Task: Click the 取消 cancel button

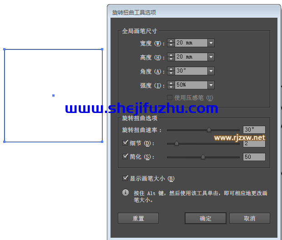Action: (x=249, y=218)
